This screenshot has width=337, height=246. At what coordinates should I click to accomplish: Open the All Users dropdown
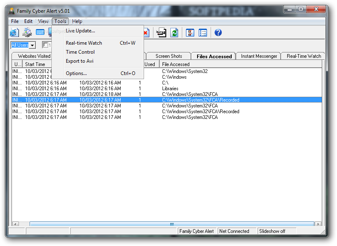(32, 45)
